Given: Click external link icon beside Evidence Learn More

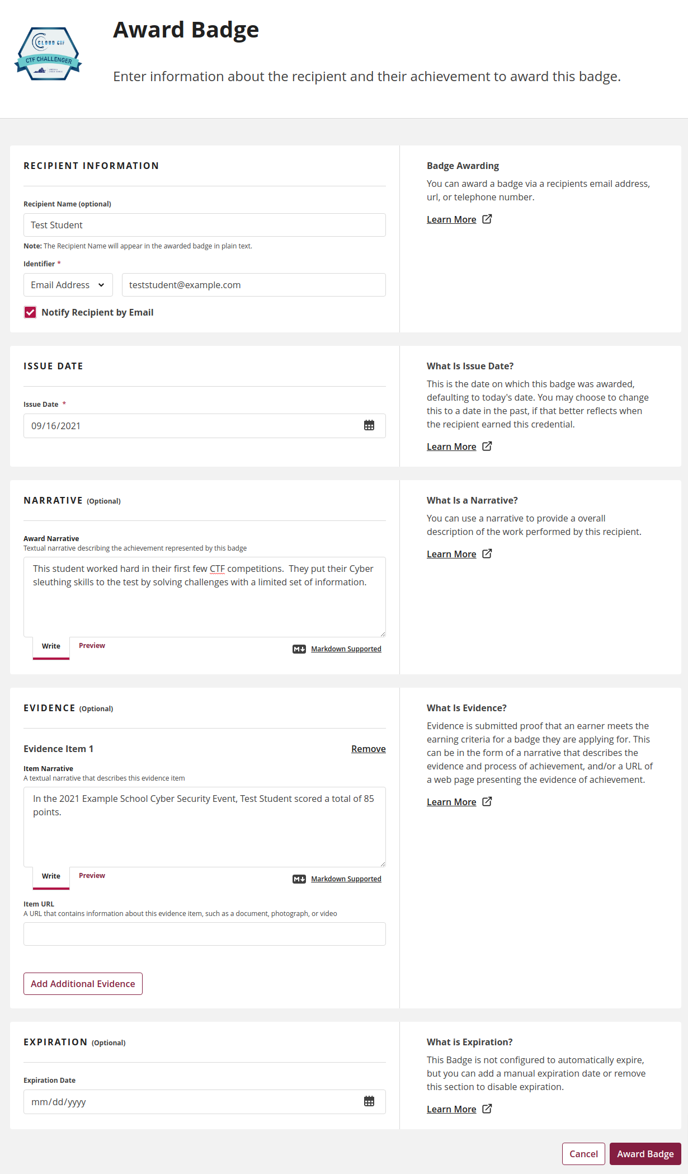Looking at the screenshot, I should 487,801.
